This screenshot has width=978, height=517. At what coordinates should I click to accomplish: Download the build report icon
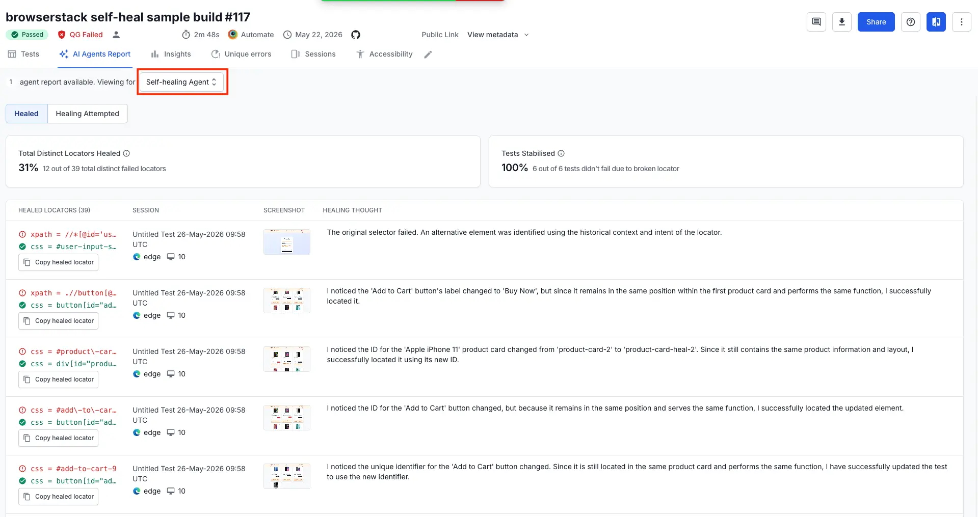pos(842,22)
